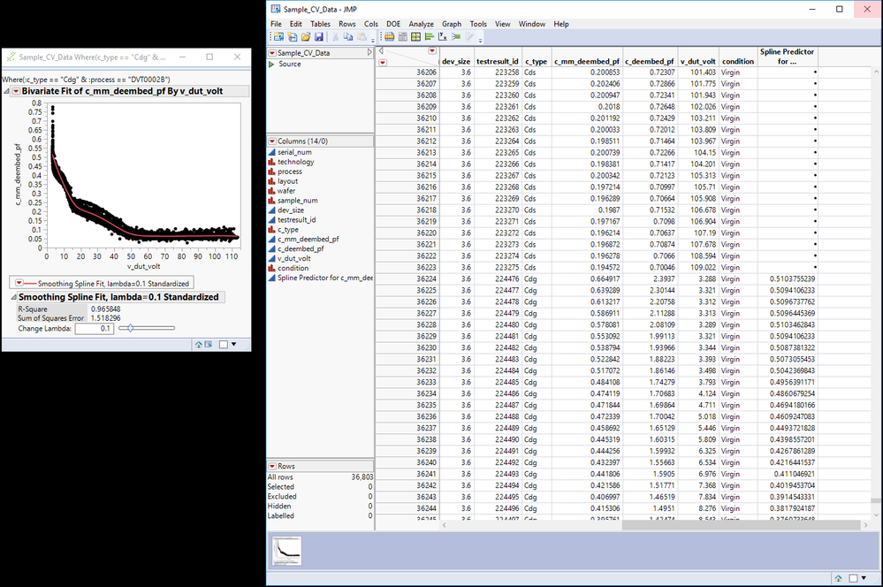The height and width of the screenshot is (587, 883).
Task: Collapse the Smoothing Spline Fit report outline
Action: point(13,297)
